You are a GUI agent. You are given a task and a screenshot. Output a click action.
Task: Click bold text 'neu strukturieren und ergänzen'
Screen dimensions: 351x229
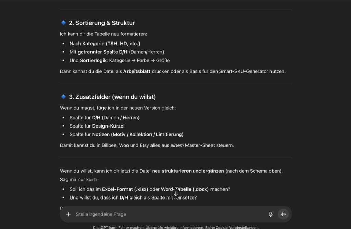pos(188,171)
